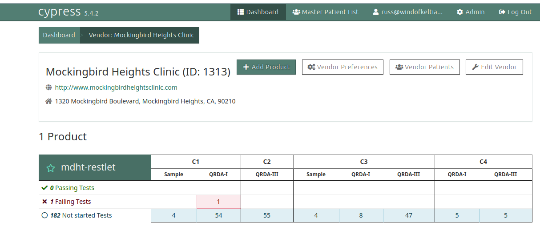
Task: Click the '1 Product' heading
Action: click(x=63, y=137)
